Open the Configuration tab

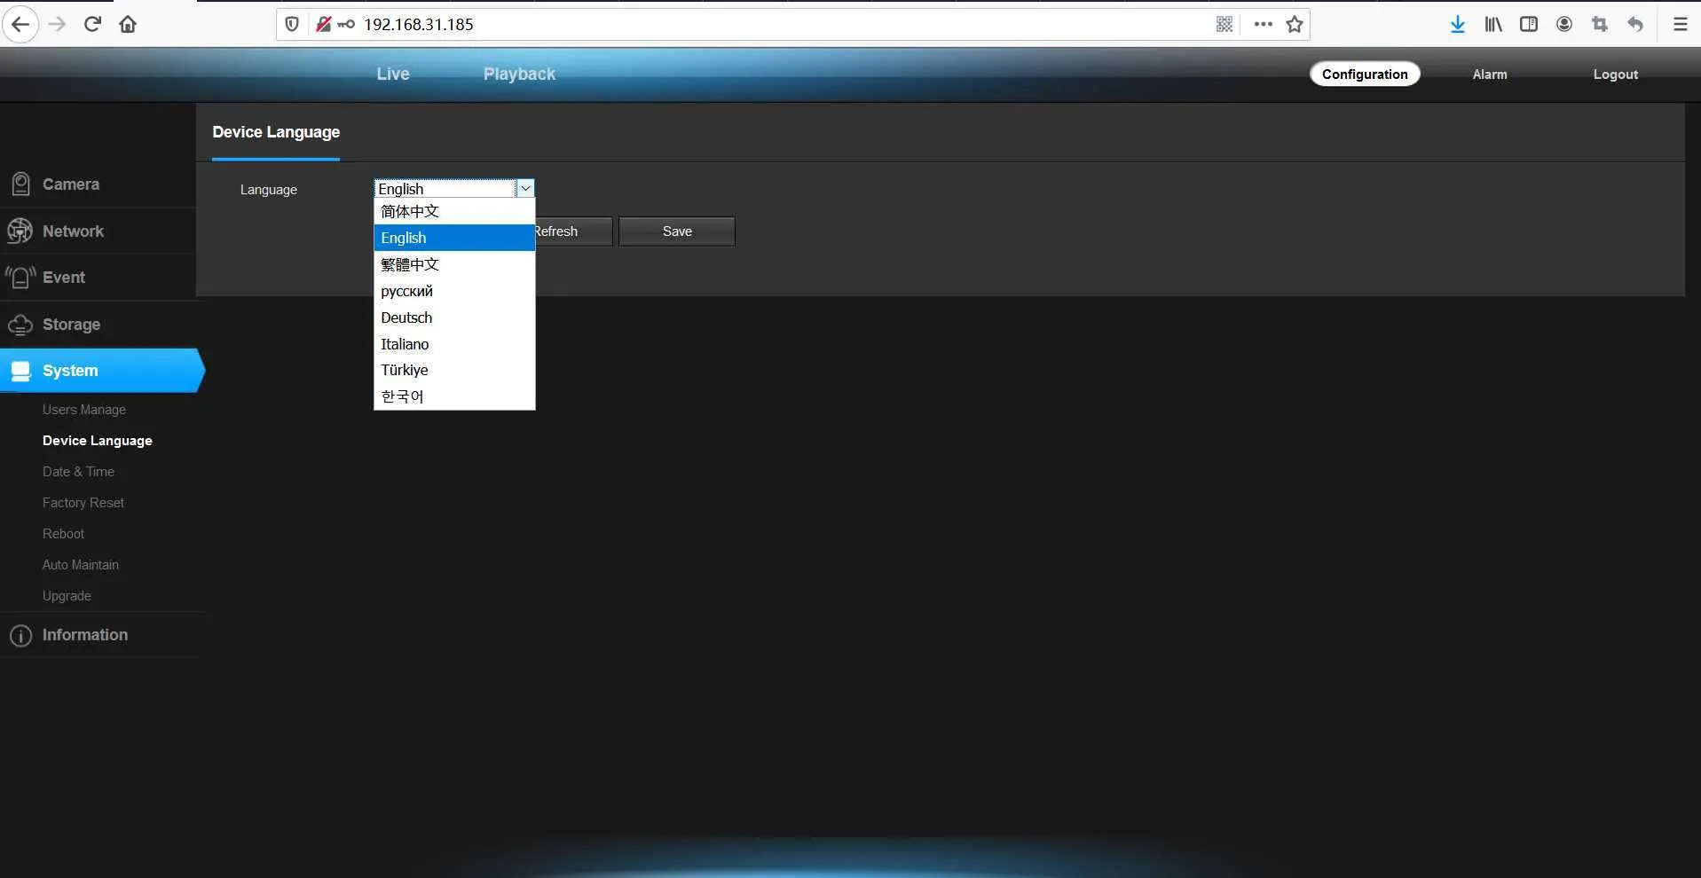1365,74
